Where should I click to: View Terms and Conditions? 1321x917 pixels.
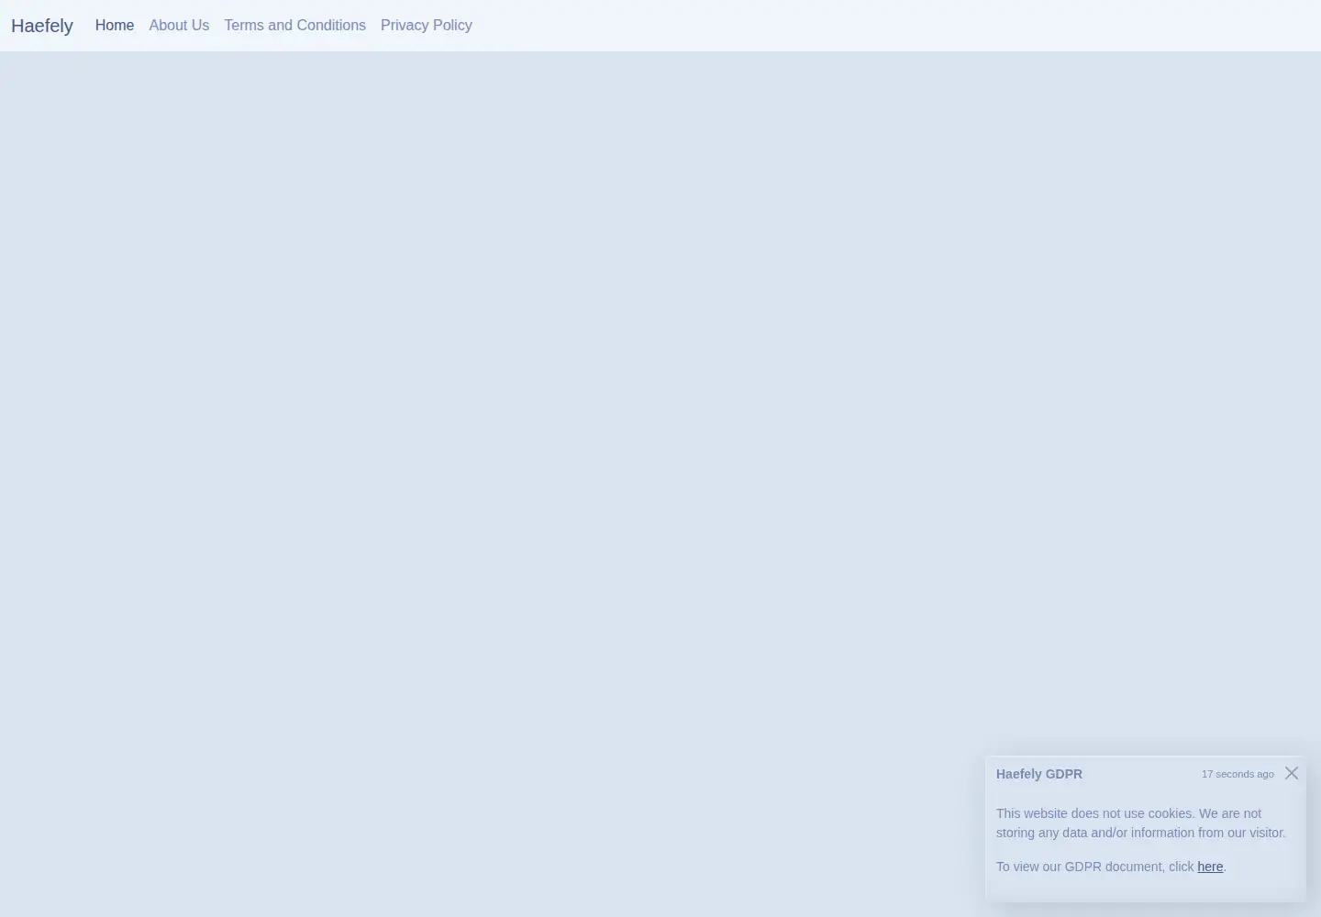tap(294, 26)
